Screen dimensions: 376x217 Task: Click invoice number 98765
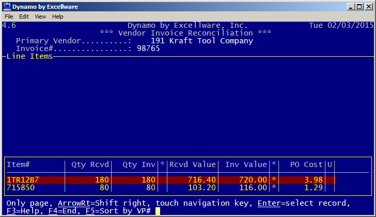click(x=148, y=48)
